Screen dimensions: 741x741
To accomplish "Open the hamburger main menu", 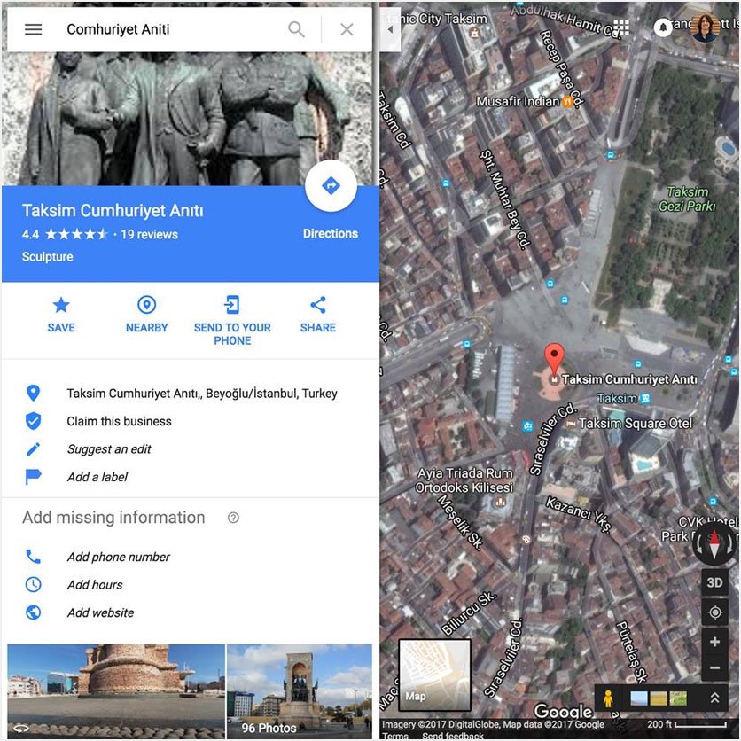I will pyautogui.click(x=33, y=30).
